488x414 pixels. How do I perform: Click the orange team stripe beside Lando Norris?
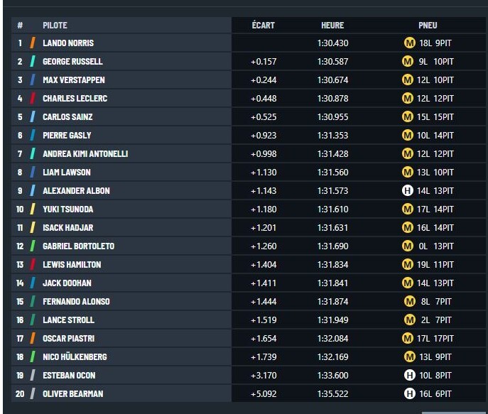coord(33,43)
